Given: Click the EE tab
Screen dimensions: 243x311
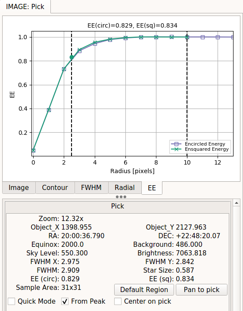Looking at the screenshot, I should tap(152, 188).
